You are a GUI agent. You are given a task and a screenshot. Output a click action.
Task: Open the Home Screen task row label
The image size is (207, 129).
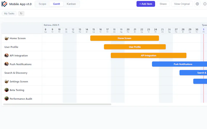(x=18, y=38)
